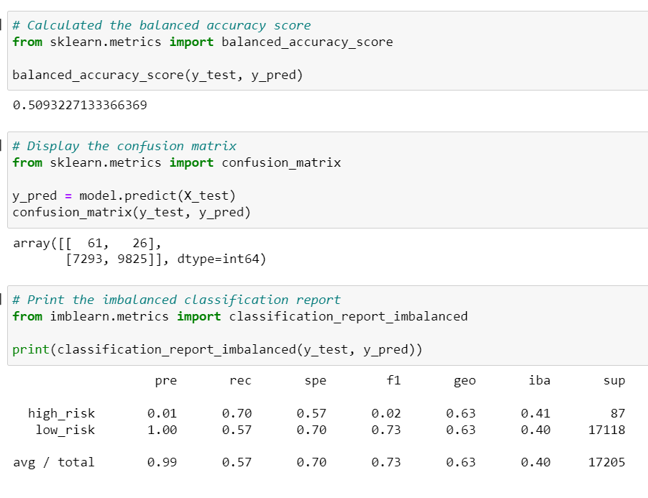Click the 'spe' column header
Viewport: 648px width, 498px height.
315,381
